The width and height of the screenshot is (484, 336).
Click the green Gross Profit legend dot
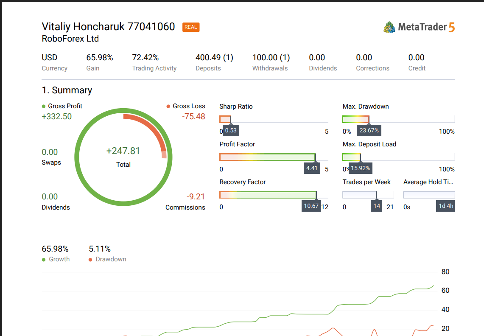point(44,106)
